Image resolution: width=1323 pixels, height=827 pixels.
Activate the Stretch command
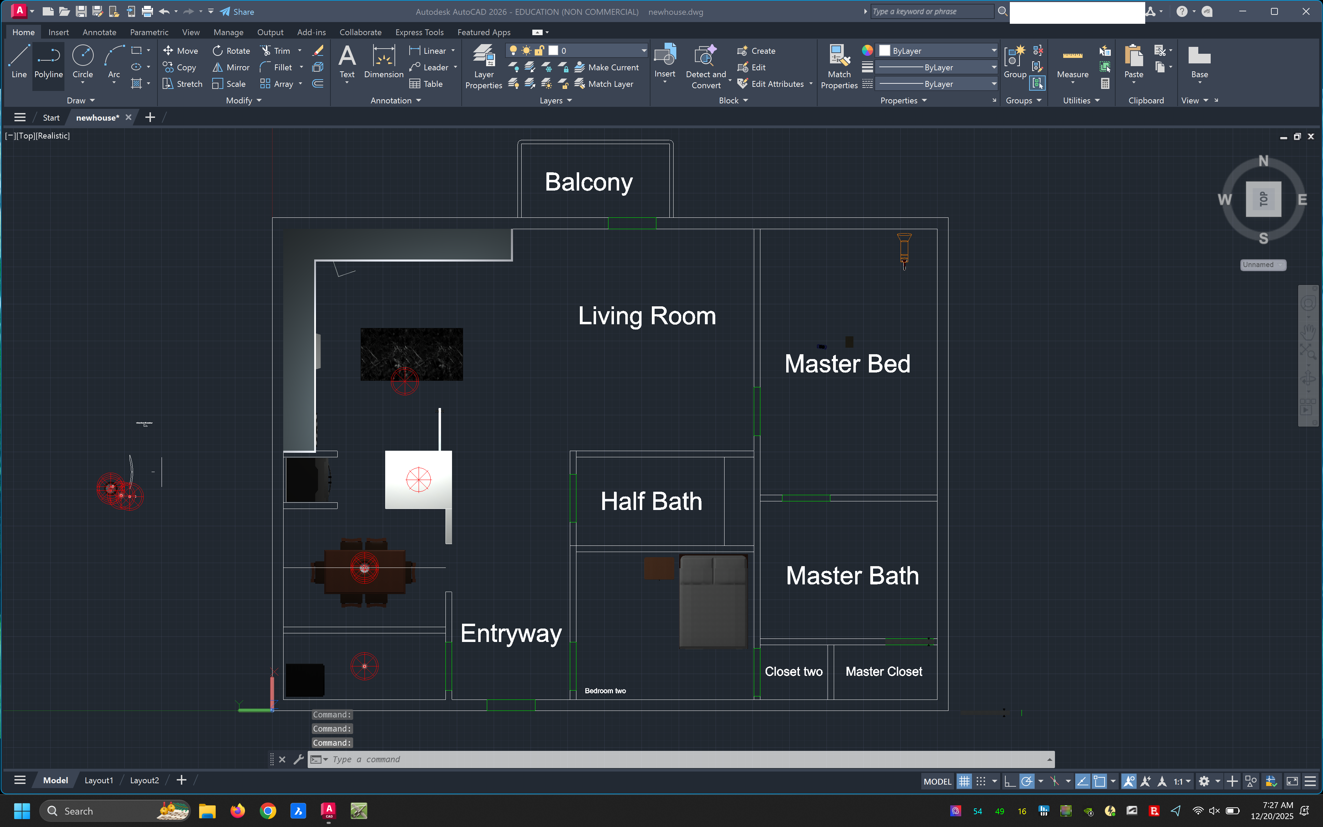pos(183,84)
